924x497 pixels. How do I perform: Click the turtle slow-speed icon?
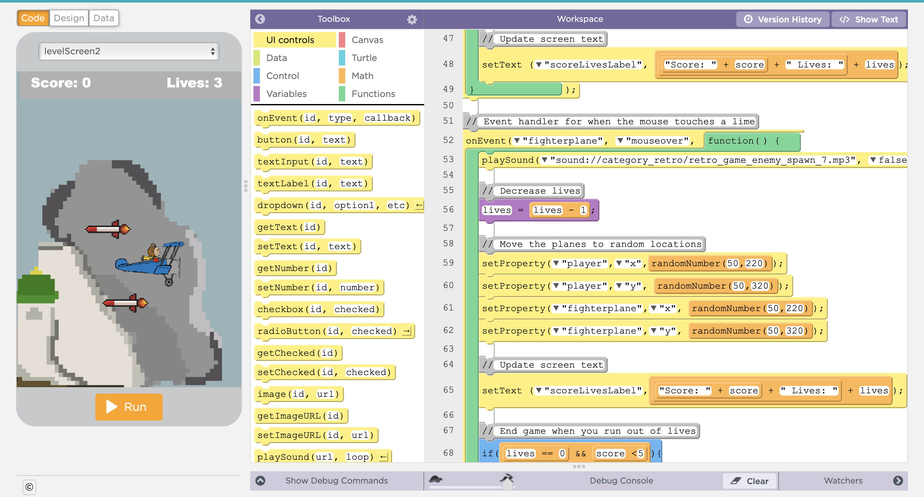[436, 479]
